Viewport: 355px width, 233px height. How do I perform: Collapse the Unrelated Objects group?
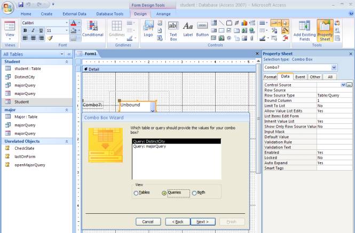coord(67,141)
